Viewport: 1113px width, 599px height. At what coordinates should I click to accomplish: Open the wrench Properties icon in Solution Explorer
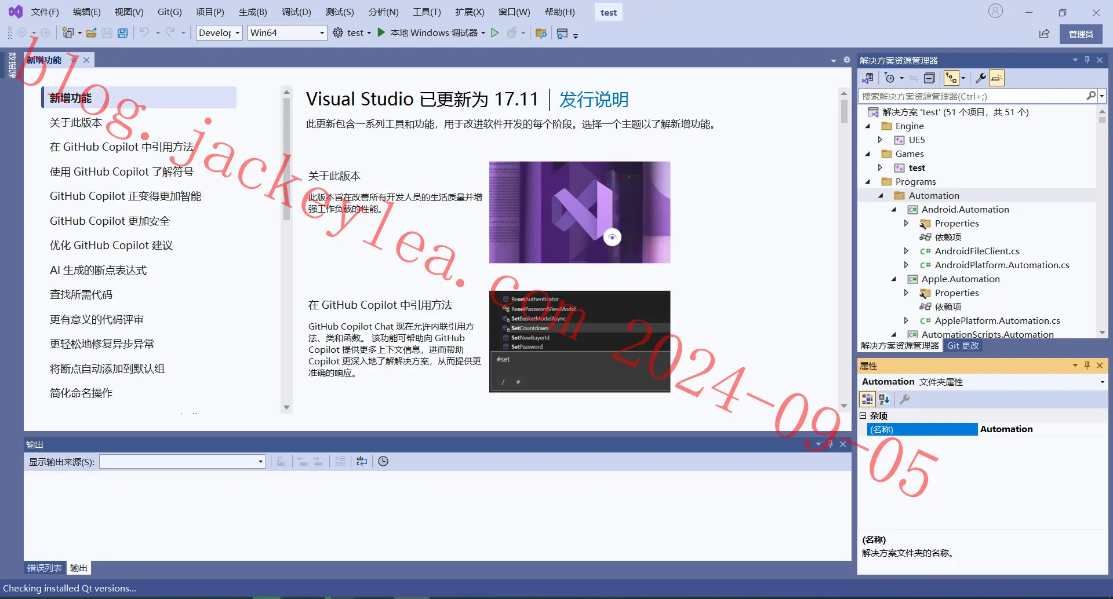click(981, 78)
